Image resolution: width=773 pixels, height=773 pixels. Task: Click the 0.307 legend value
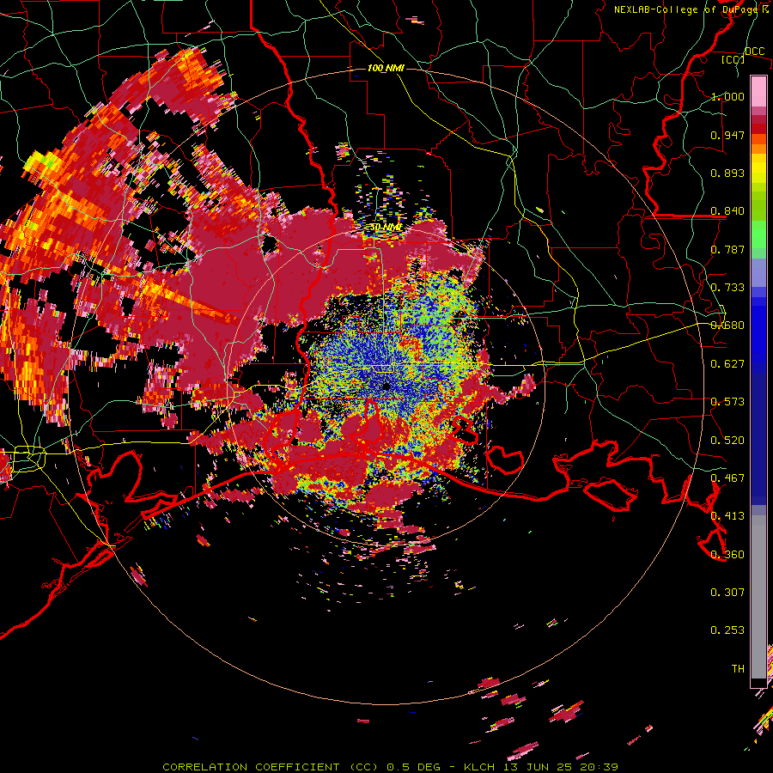[727, 593]
